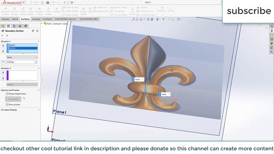The width and height of the screenshot is (274, 154).
Task: Collapse Options and Preview section
Action: coord(38,90)
